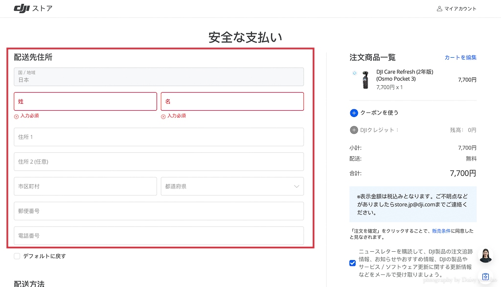This screenshot has width=501, height=287.
Task: Click the 7,700円 x 1 quantity text
Action: point(389,87)
